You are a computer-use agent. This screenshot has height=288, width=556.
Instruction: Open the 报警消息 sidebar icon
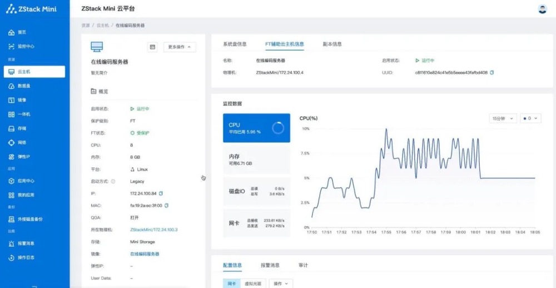[11, 244]
